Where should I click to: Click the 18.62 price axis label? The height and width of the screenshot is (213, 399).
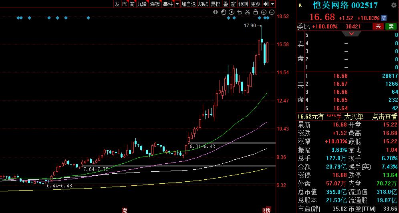pos(283,16)
